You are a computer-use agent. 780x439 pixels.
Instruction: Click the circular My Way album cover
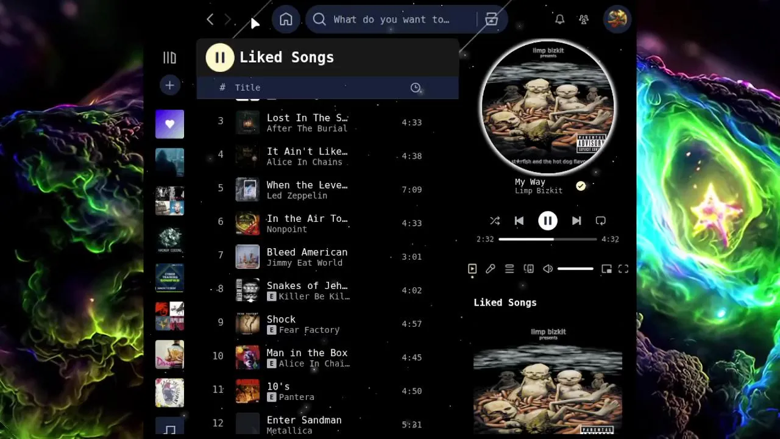[548, 107]
